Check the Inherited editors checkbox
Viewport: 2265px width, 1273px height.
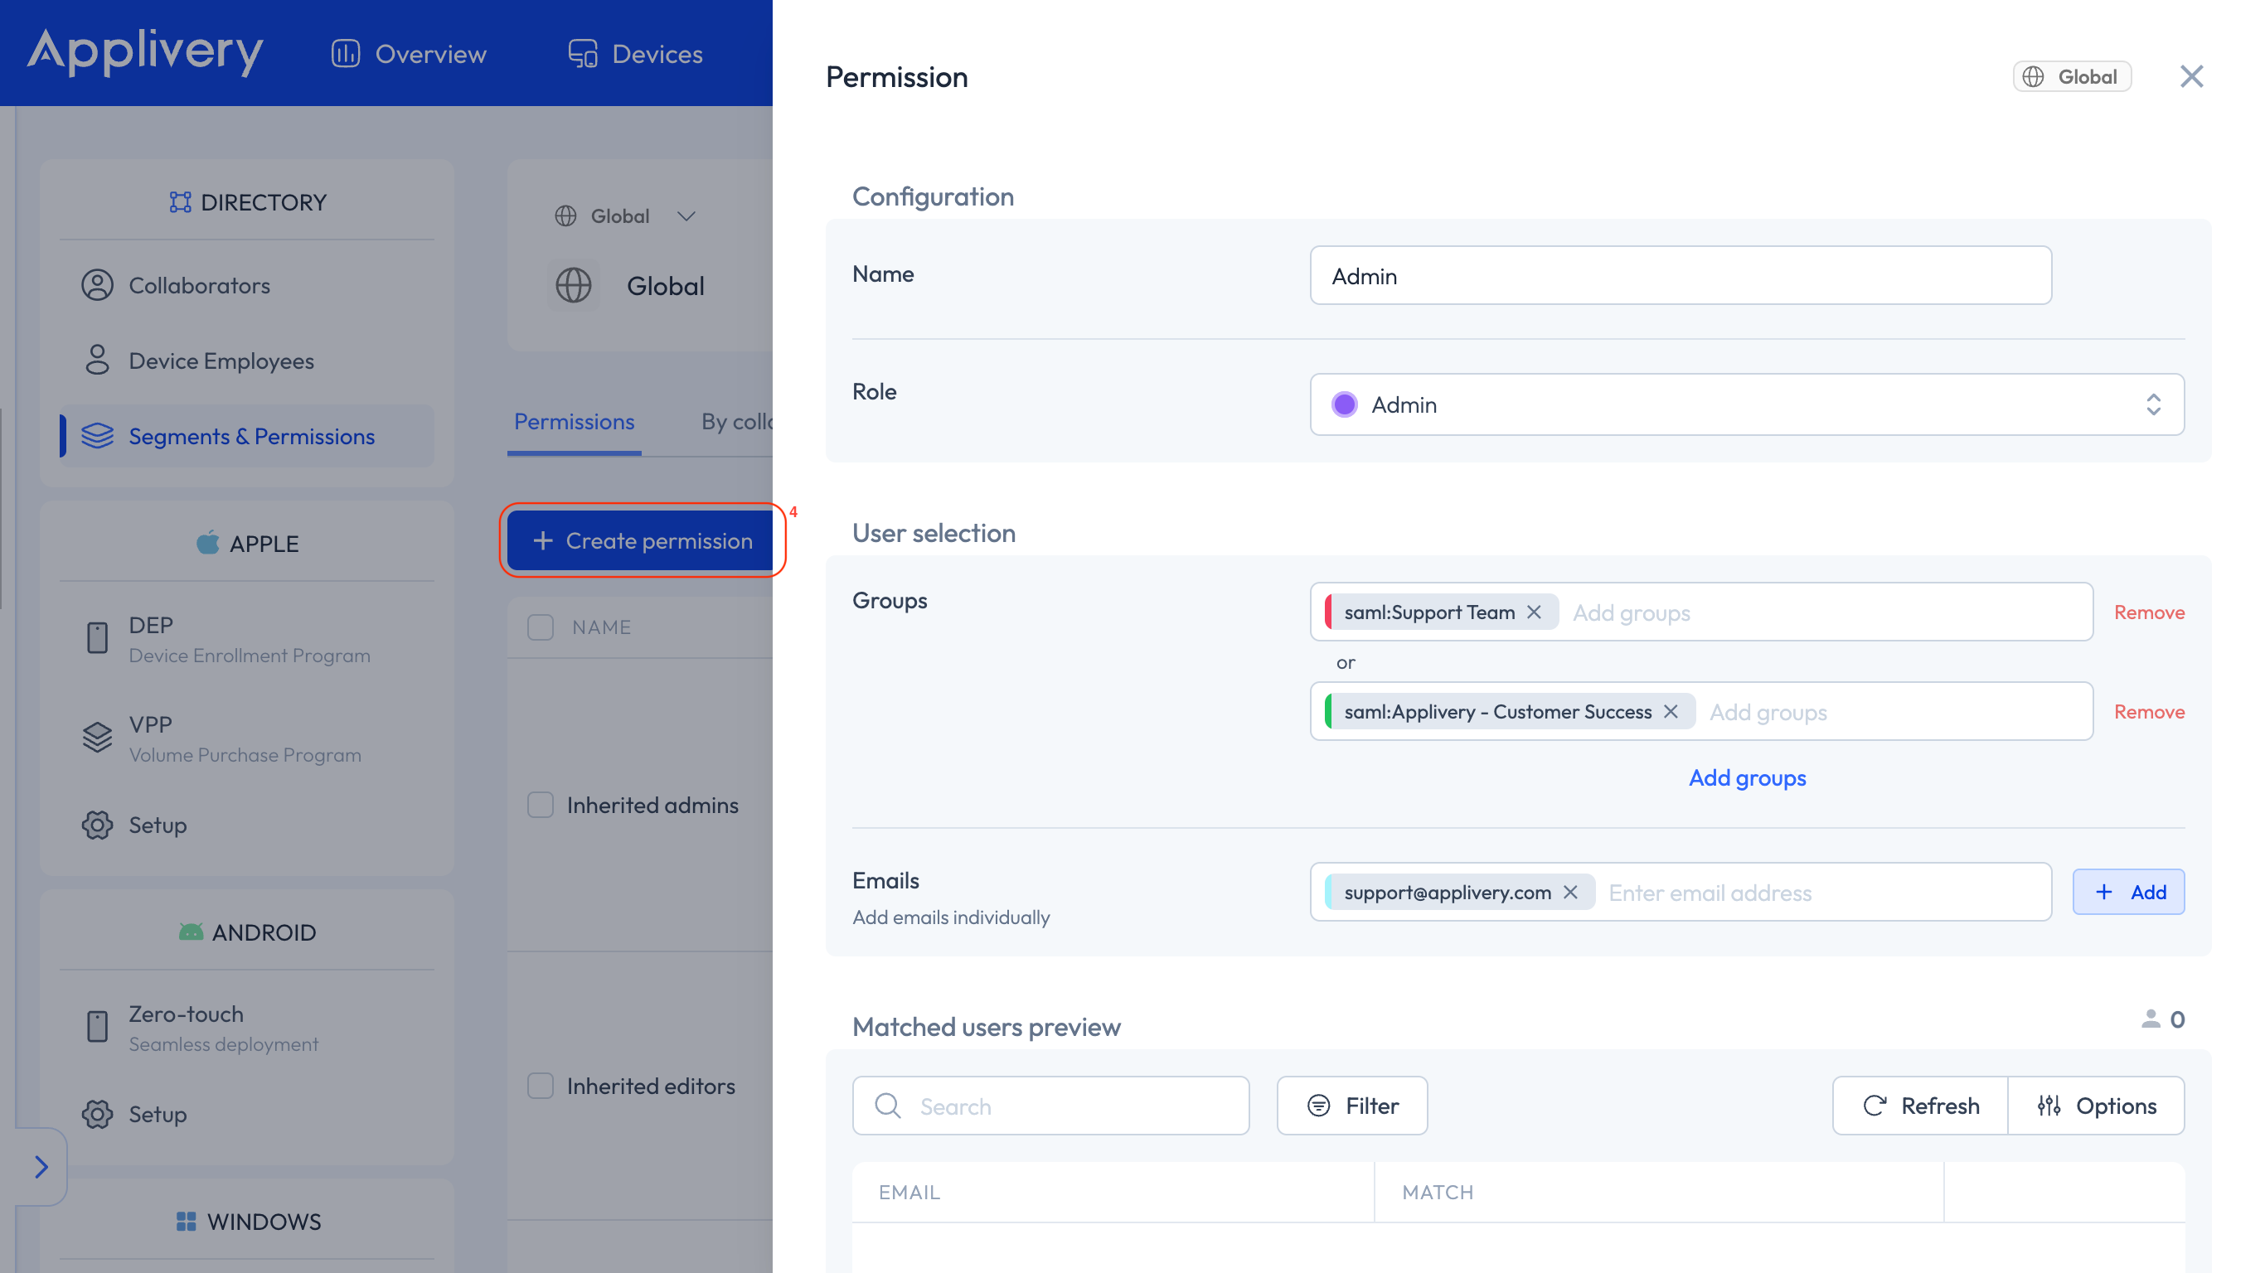[540, 1085]
